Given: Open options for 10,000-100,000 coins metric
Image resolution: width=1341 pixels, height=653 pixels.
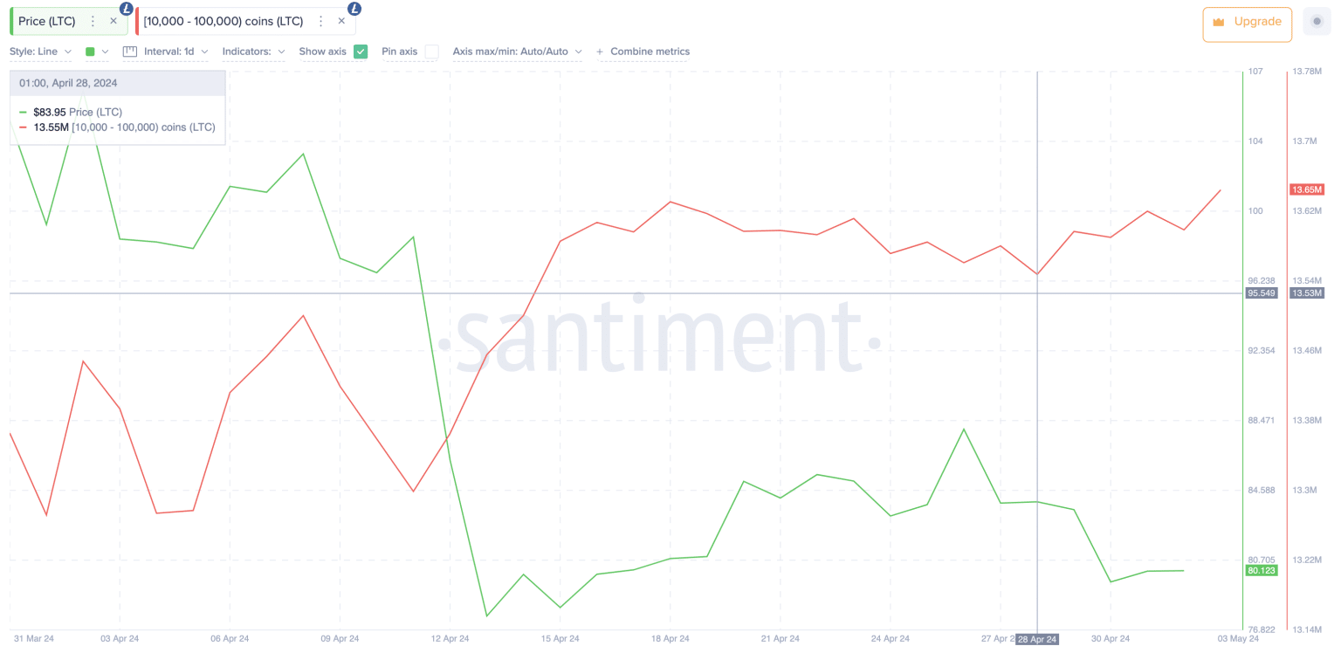Looking at the screenshot, I should click(x=321, y=21).
